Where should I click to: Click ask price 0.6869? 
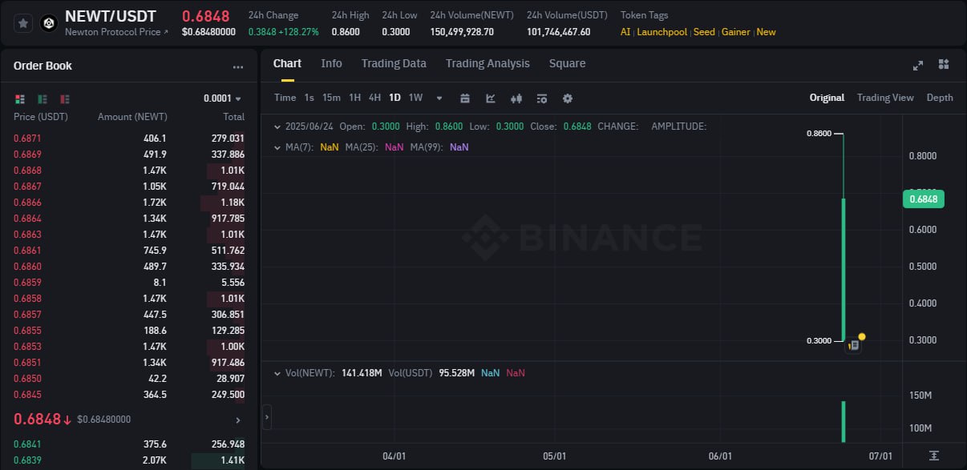(x=27, y=155)
